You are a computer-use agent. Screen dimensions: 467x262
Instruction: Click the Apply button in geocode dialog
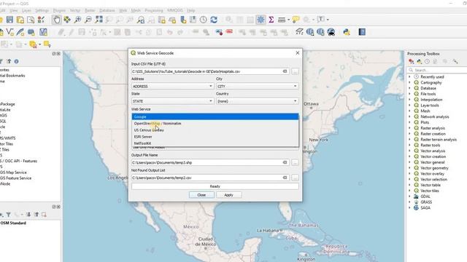[228, 195]
